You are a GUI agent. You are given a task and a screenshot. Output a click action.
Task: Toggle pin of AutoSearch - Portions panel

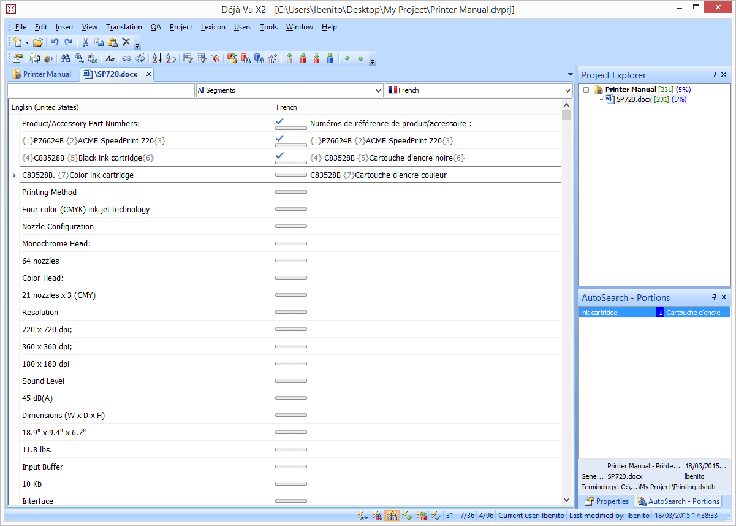click(x=714, y=297)
